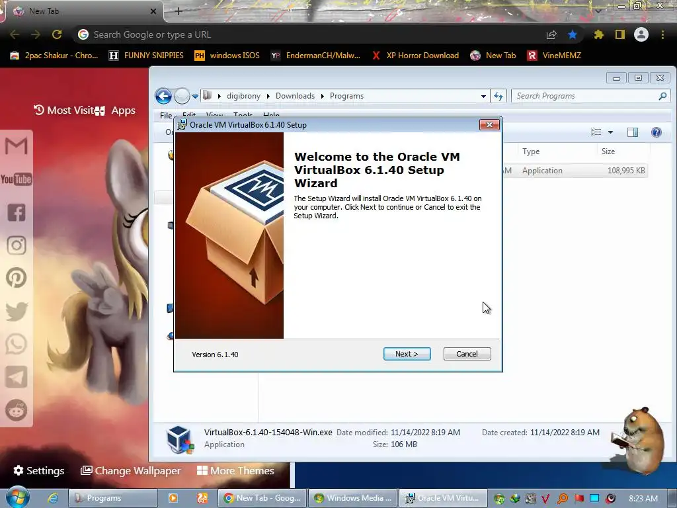Open Chrome profile avatar

[x=641, y=34]
